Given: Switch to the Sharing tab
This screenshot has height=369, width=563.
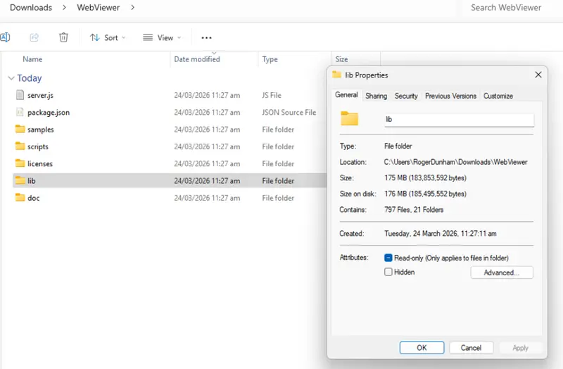Looking at the screenshot, I should click(376, 96).
